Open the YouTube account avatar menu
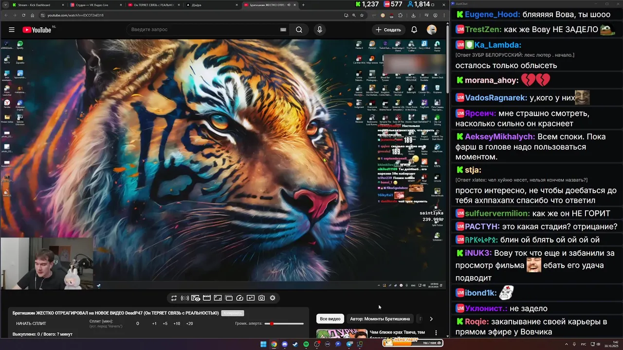The height and width of the screenshot is (350, 623). pyautogui.click(x=432, y=30)
